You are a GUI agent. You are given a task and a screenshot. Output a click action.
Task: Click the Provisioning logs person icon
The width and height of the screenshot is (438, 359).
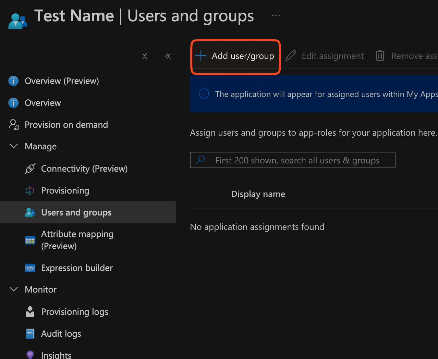(30, 312)
